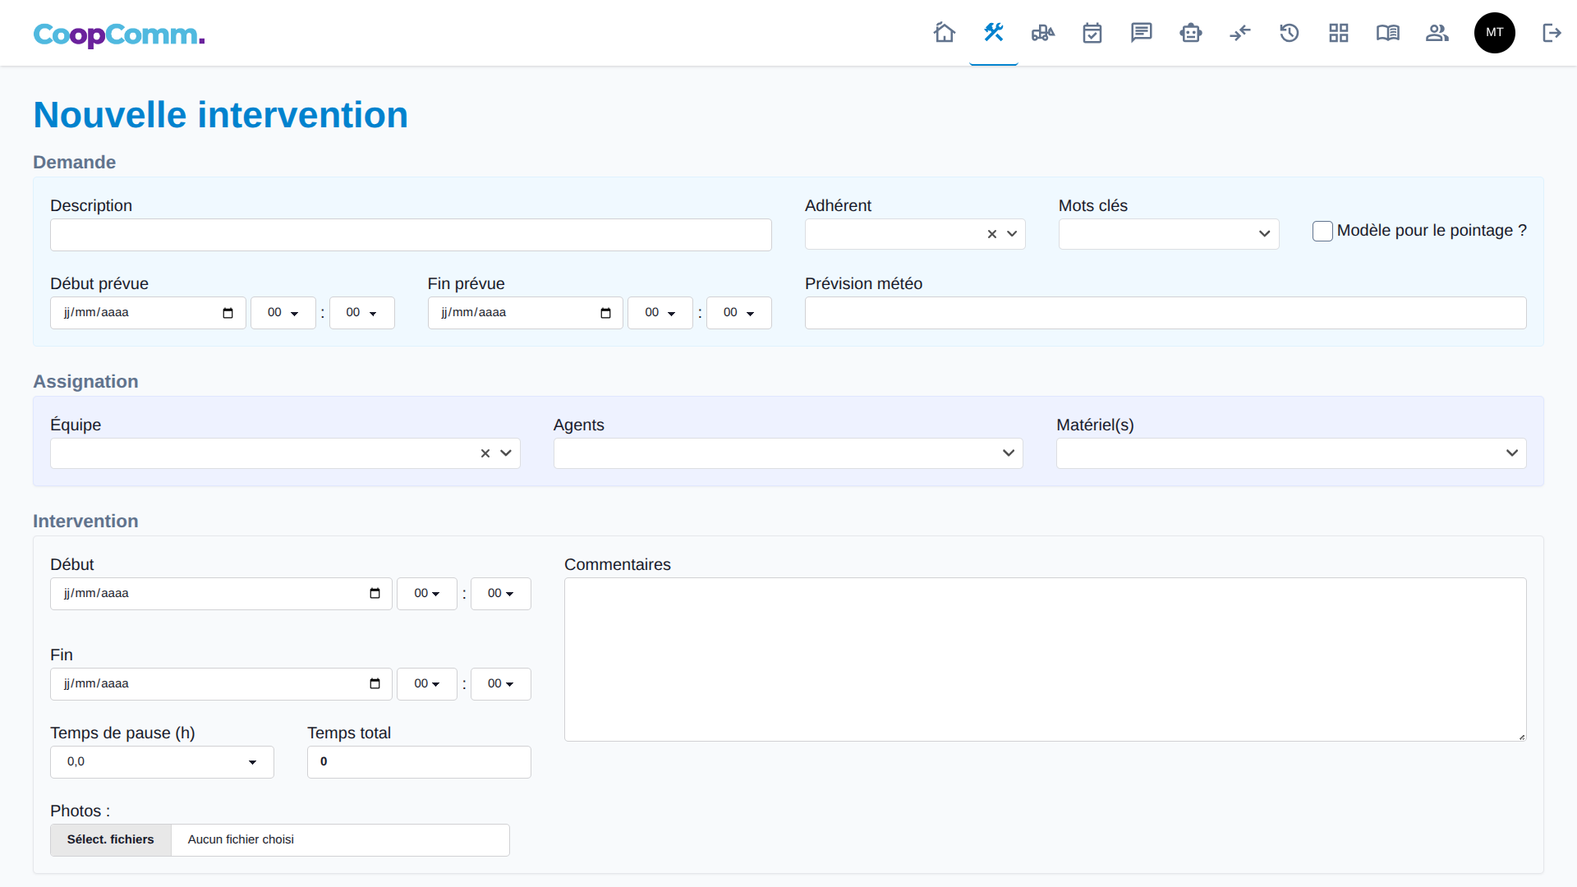Image resolution: width=1577 pixels, height=887 pixels.
Task: Check 'Modèle pour le pointage ?' checkbox
Action: [x=1322, y=232]
